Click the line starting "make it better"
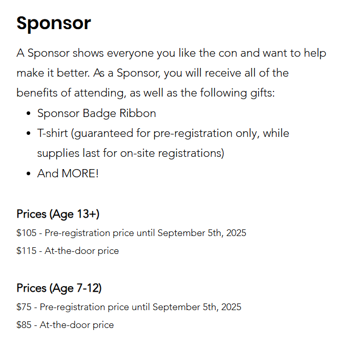Image resolution: width=357 pixels, height=352 pixels. 152,73
